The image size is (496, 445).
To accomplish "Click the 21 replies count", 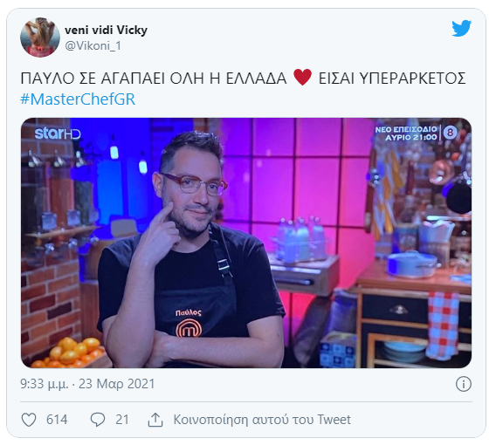I will (122, 420).
